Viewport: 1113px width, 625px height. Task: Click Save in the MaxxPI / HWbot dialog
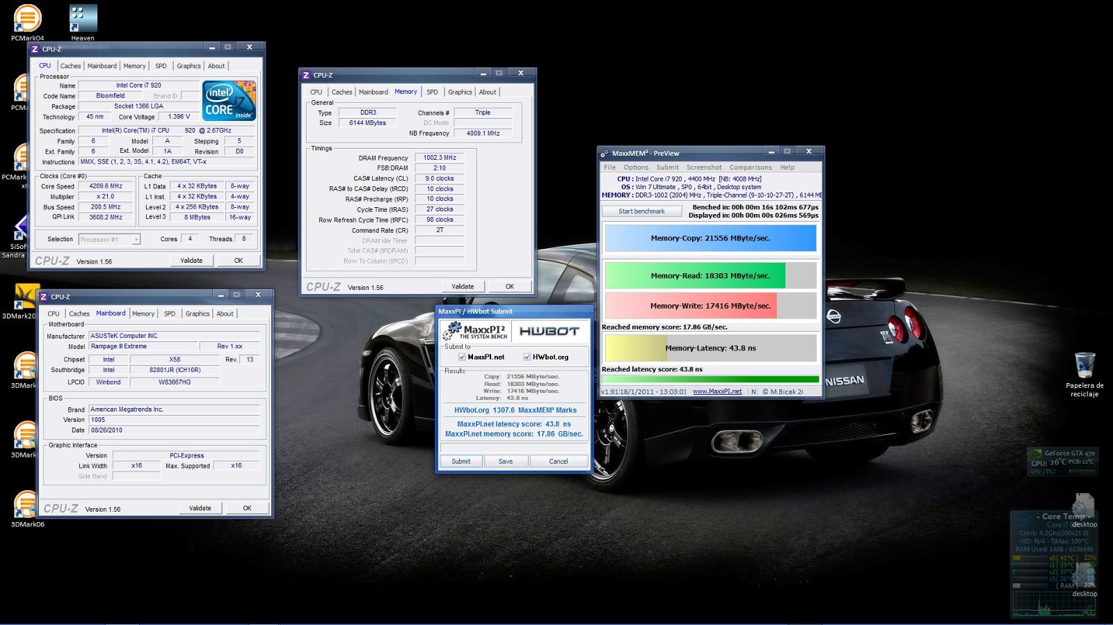click(506, 461)
